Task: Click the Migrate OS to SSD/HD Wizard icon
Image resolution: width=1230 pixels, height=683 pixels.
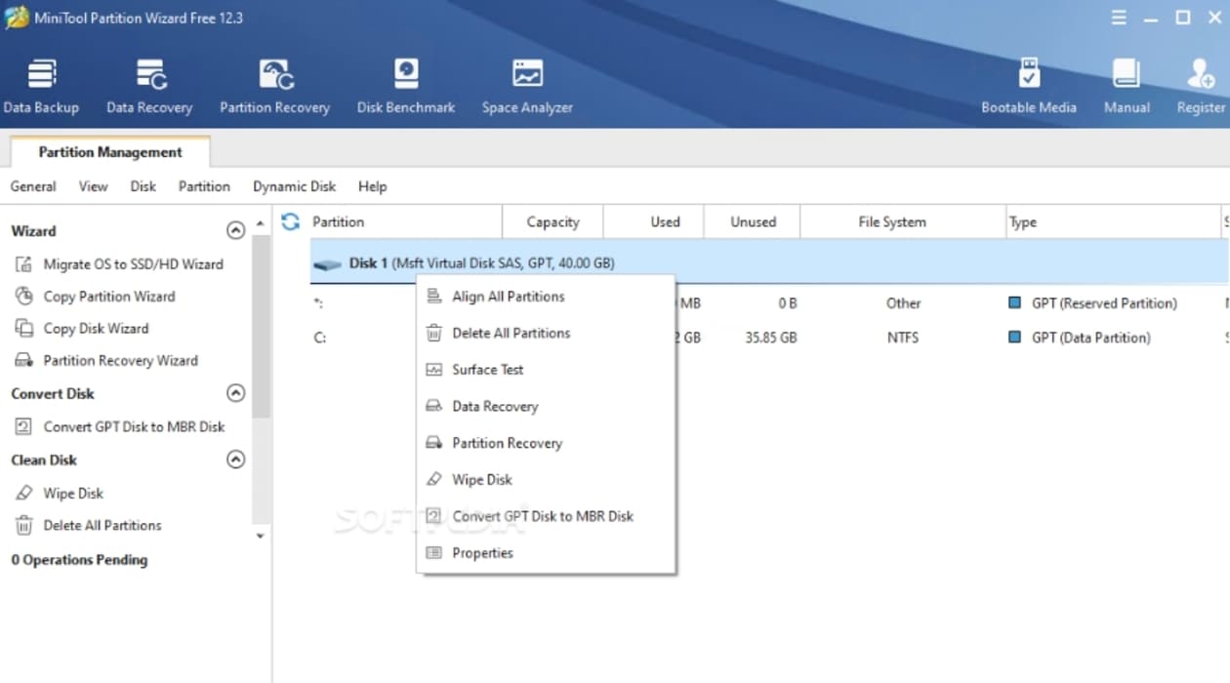Action: [x=24, y=264]
